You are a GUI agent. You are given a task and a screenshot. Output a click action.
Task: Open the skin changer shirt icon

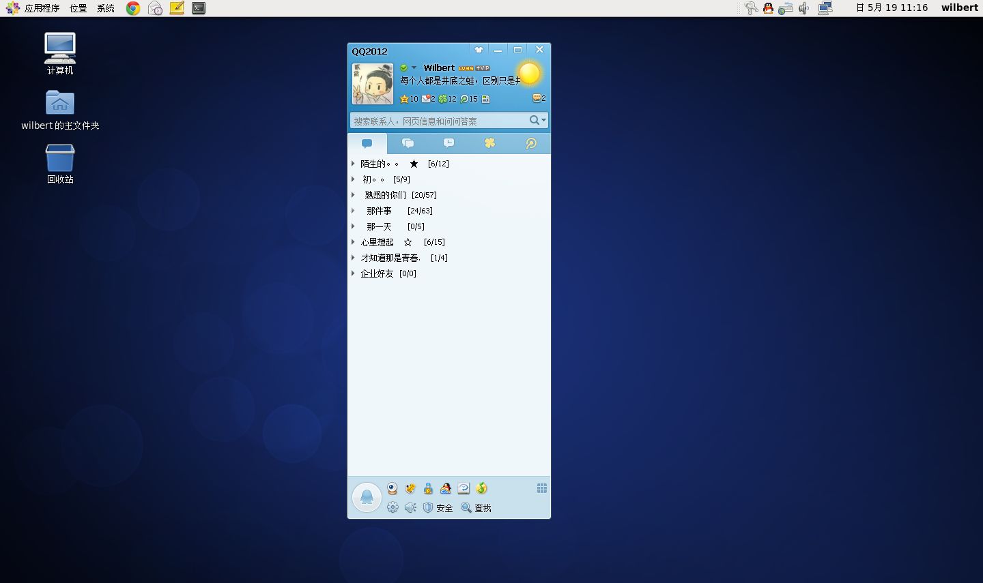pyautogui.click(x=479, y=50)
